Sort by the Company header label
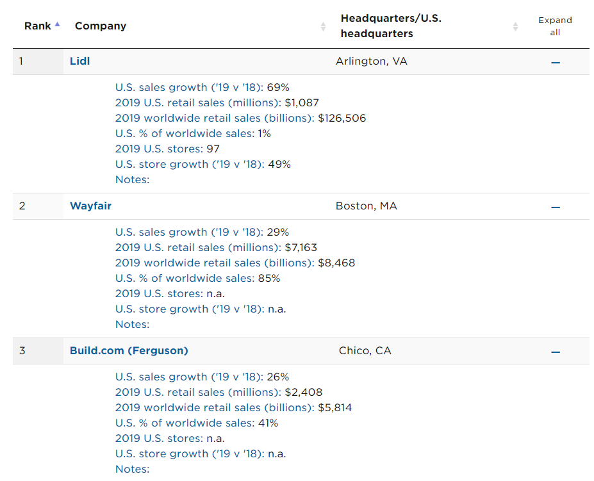Screen dimensions: 594x481 pos(101,26)
